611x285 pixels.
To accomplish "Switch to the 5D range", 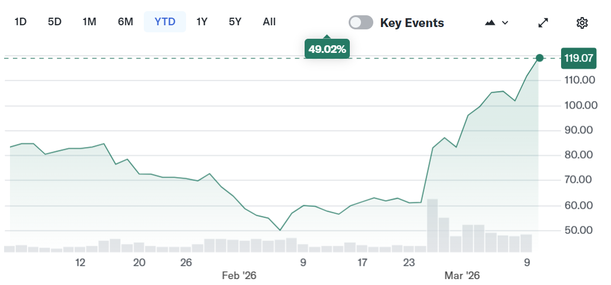I will pyautogui.click(x=55, y=22).
